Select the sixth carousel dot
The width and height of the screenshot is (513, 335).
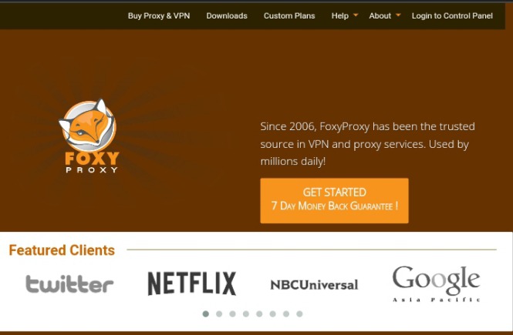(272, 313)
